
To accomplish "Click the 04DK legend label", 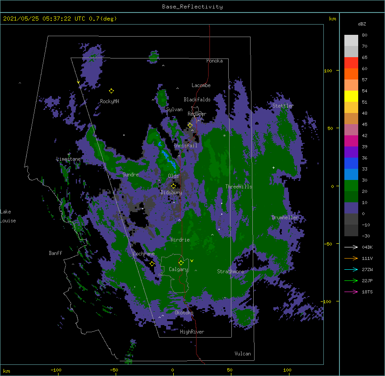I will [x=367, y=247].
